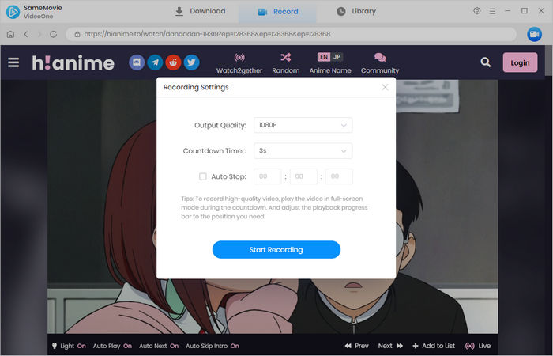Viewport: 553px width, 356px height.
Task: Open Watch2gether
Action: pyautogui.click(x=239, y=63)
